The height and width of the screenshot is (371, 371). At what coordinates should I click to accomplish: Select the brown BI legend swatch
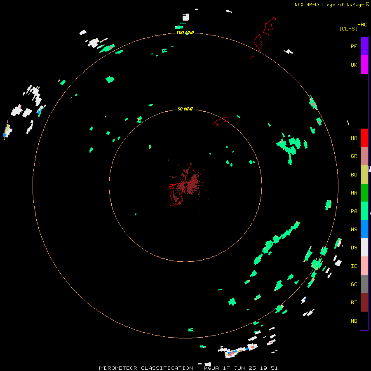[364, 303]
